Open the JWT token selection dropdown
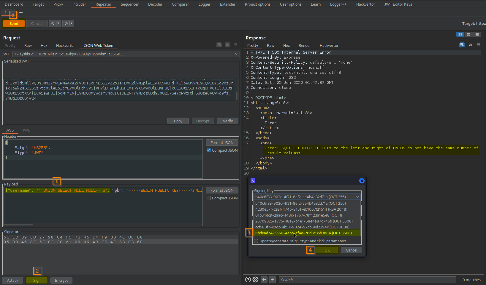Image resolution: width=486 pixels, height=285 pixels. click(x=126, y=54)
